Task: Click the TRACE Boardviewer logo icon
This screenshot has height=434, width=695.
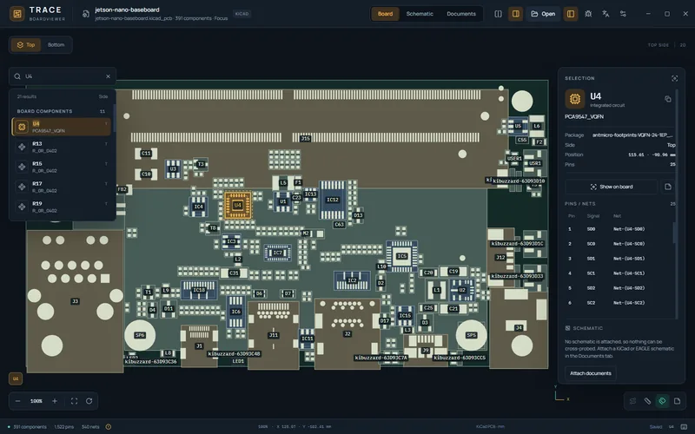Action: tap(17, 14)
